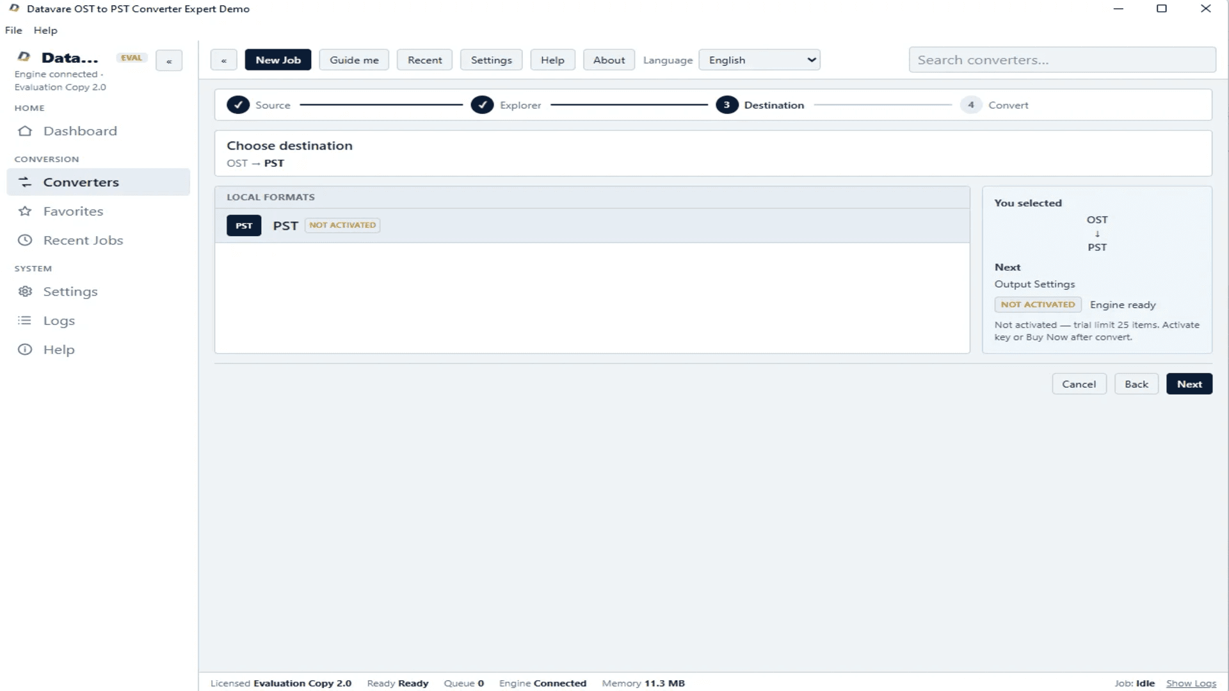
Task: Click the Source step label
Action: tap(273, 106)
